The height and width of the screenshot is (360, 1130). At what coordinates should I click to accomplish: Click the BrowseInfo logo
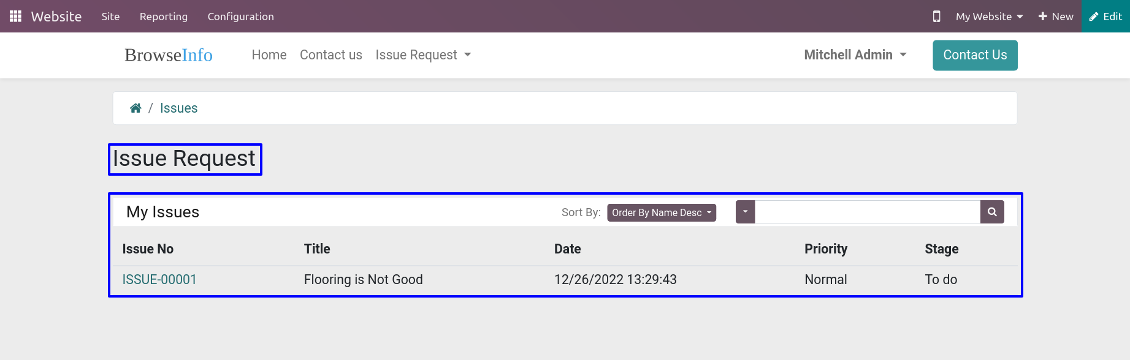[x=169, y=55]
